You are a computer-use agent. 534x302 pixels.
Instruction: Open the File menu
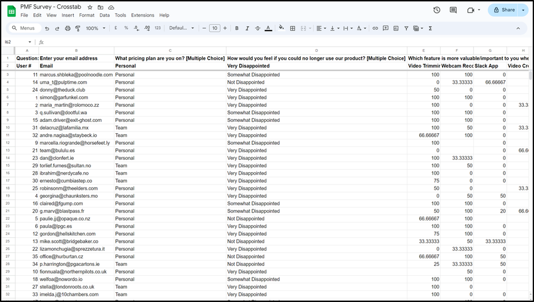[24, 16]
